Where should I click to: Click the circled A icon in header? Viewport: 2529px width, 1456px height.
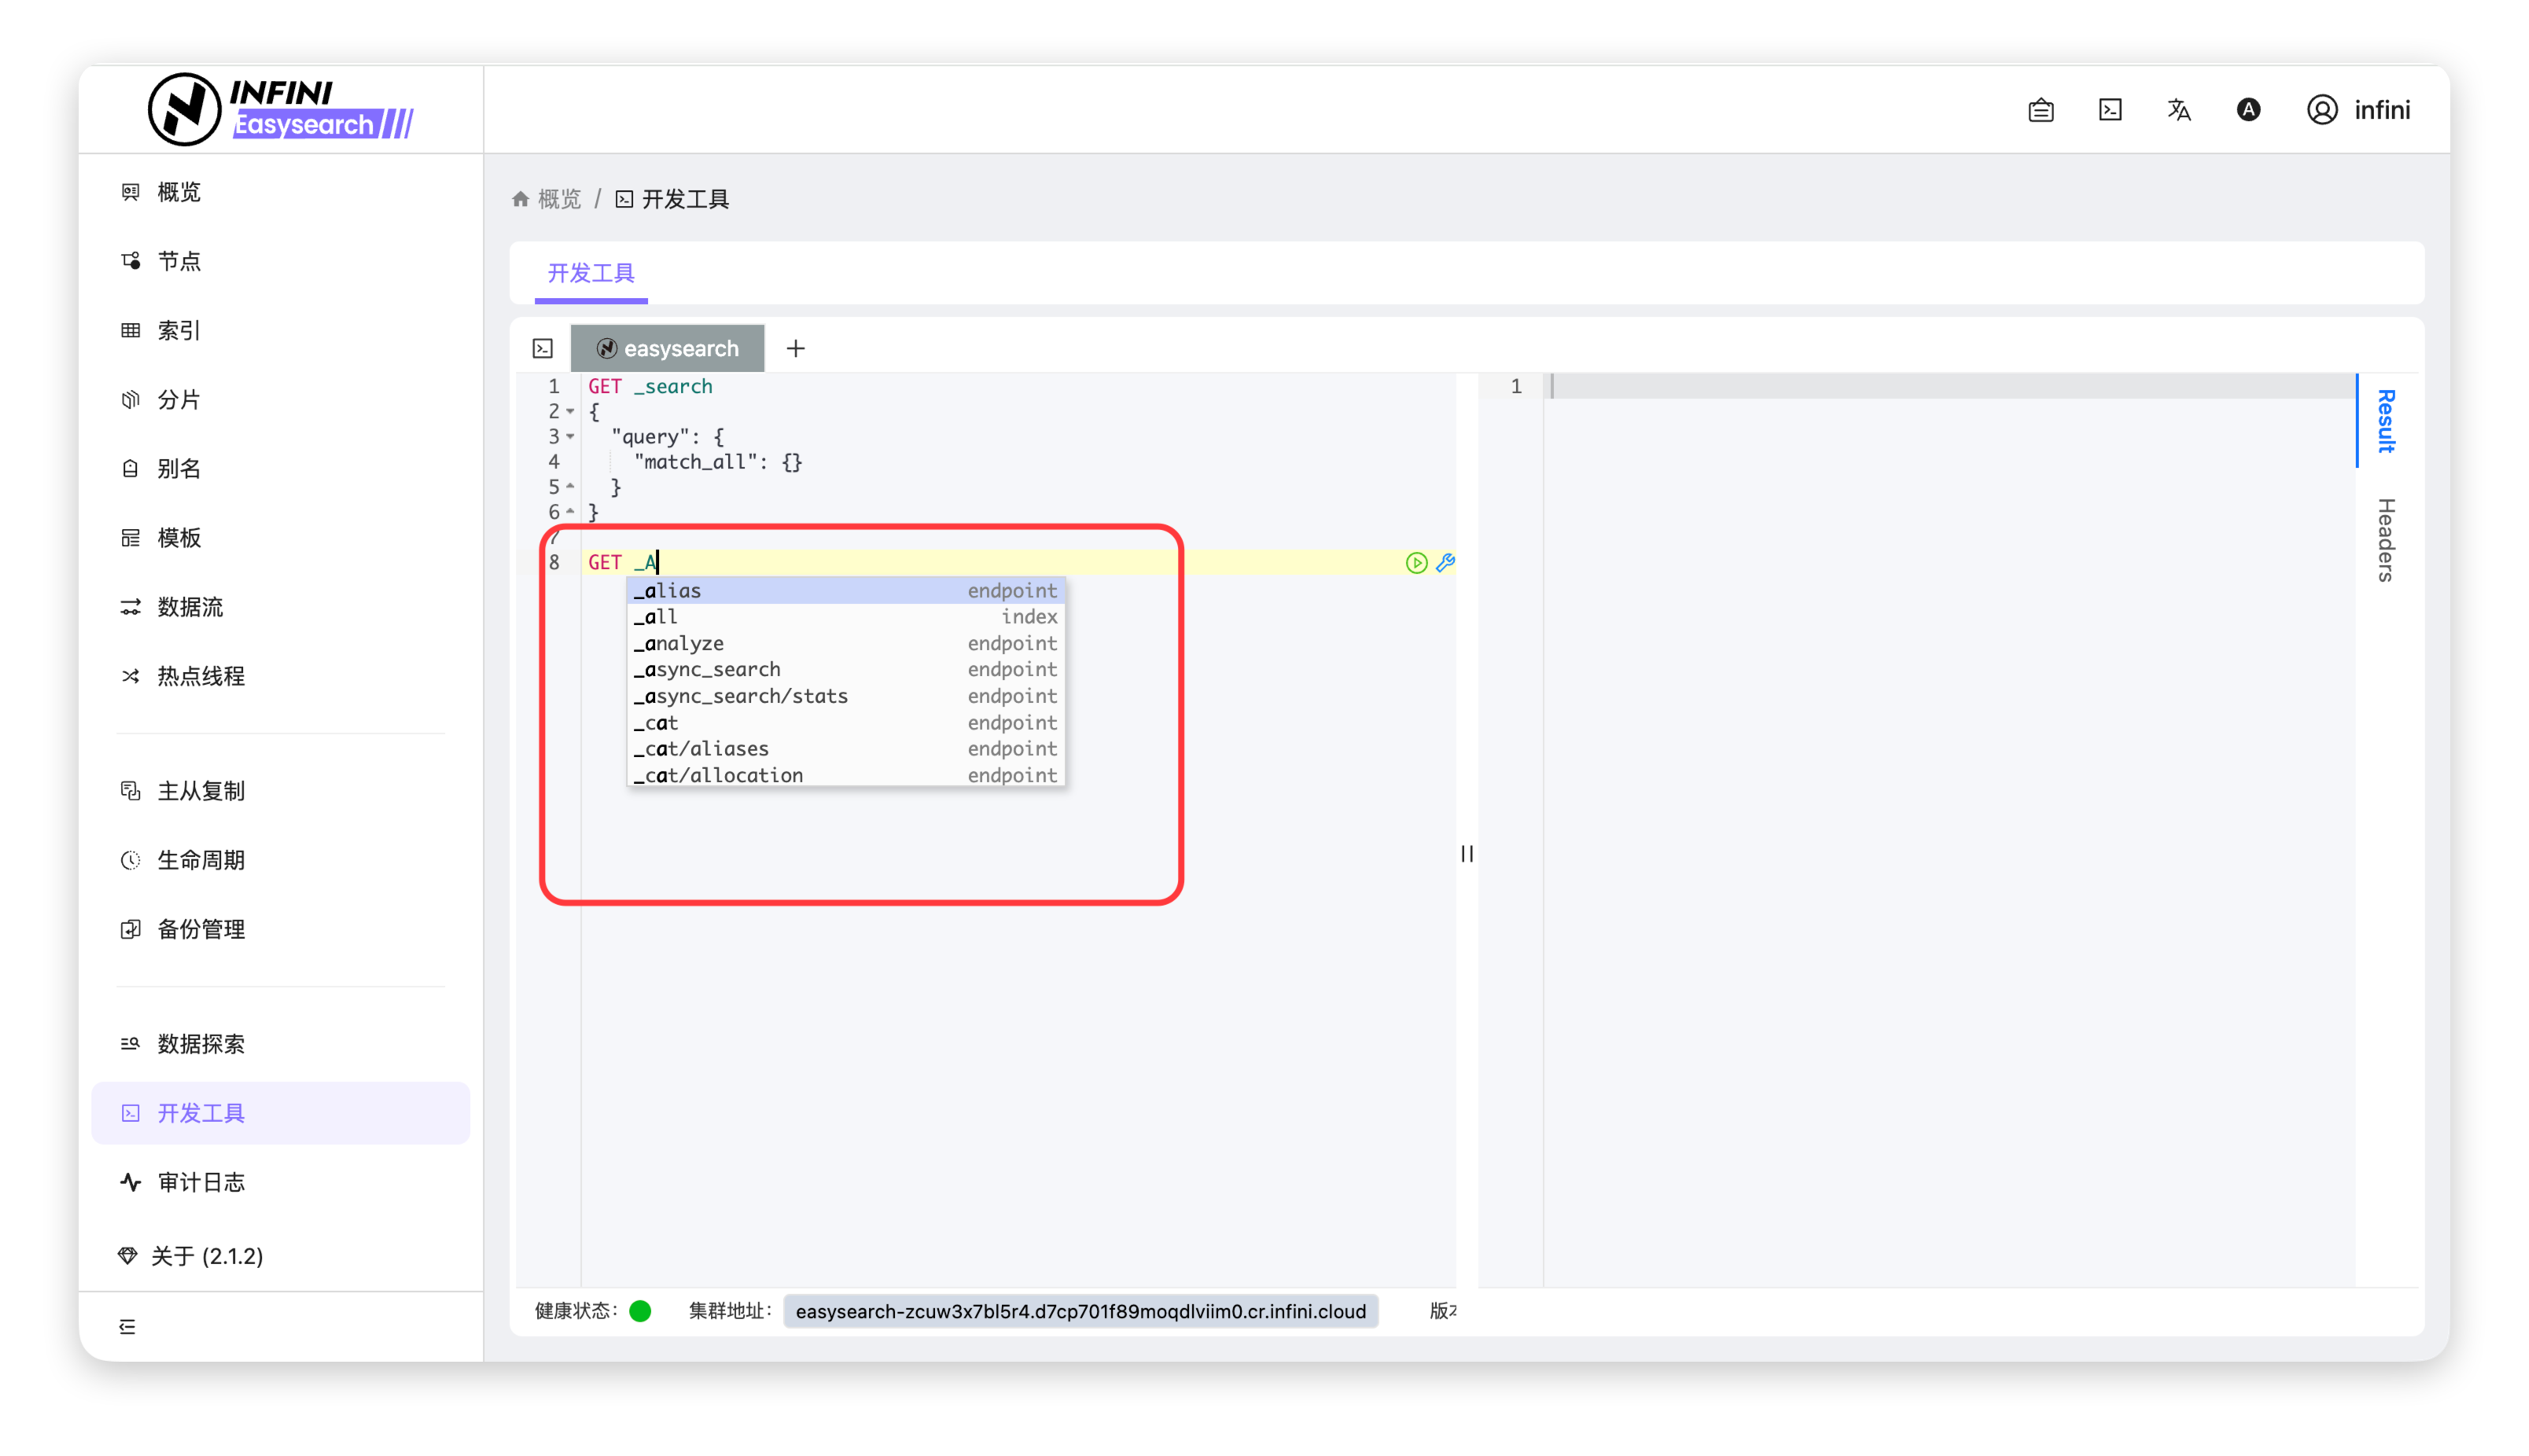2248,110
